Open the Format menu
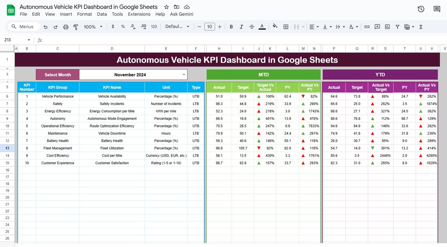The width and height of the screenshot is (447, 247). (x=84, y=14)
